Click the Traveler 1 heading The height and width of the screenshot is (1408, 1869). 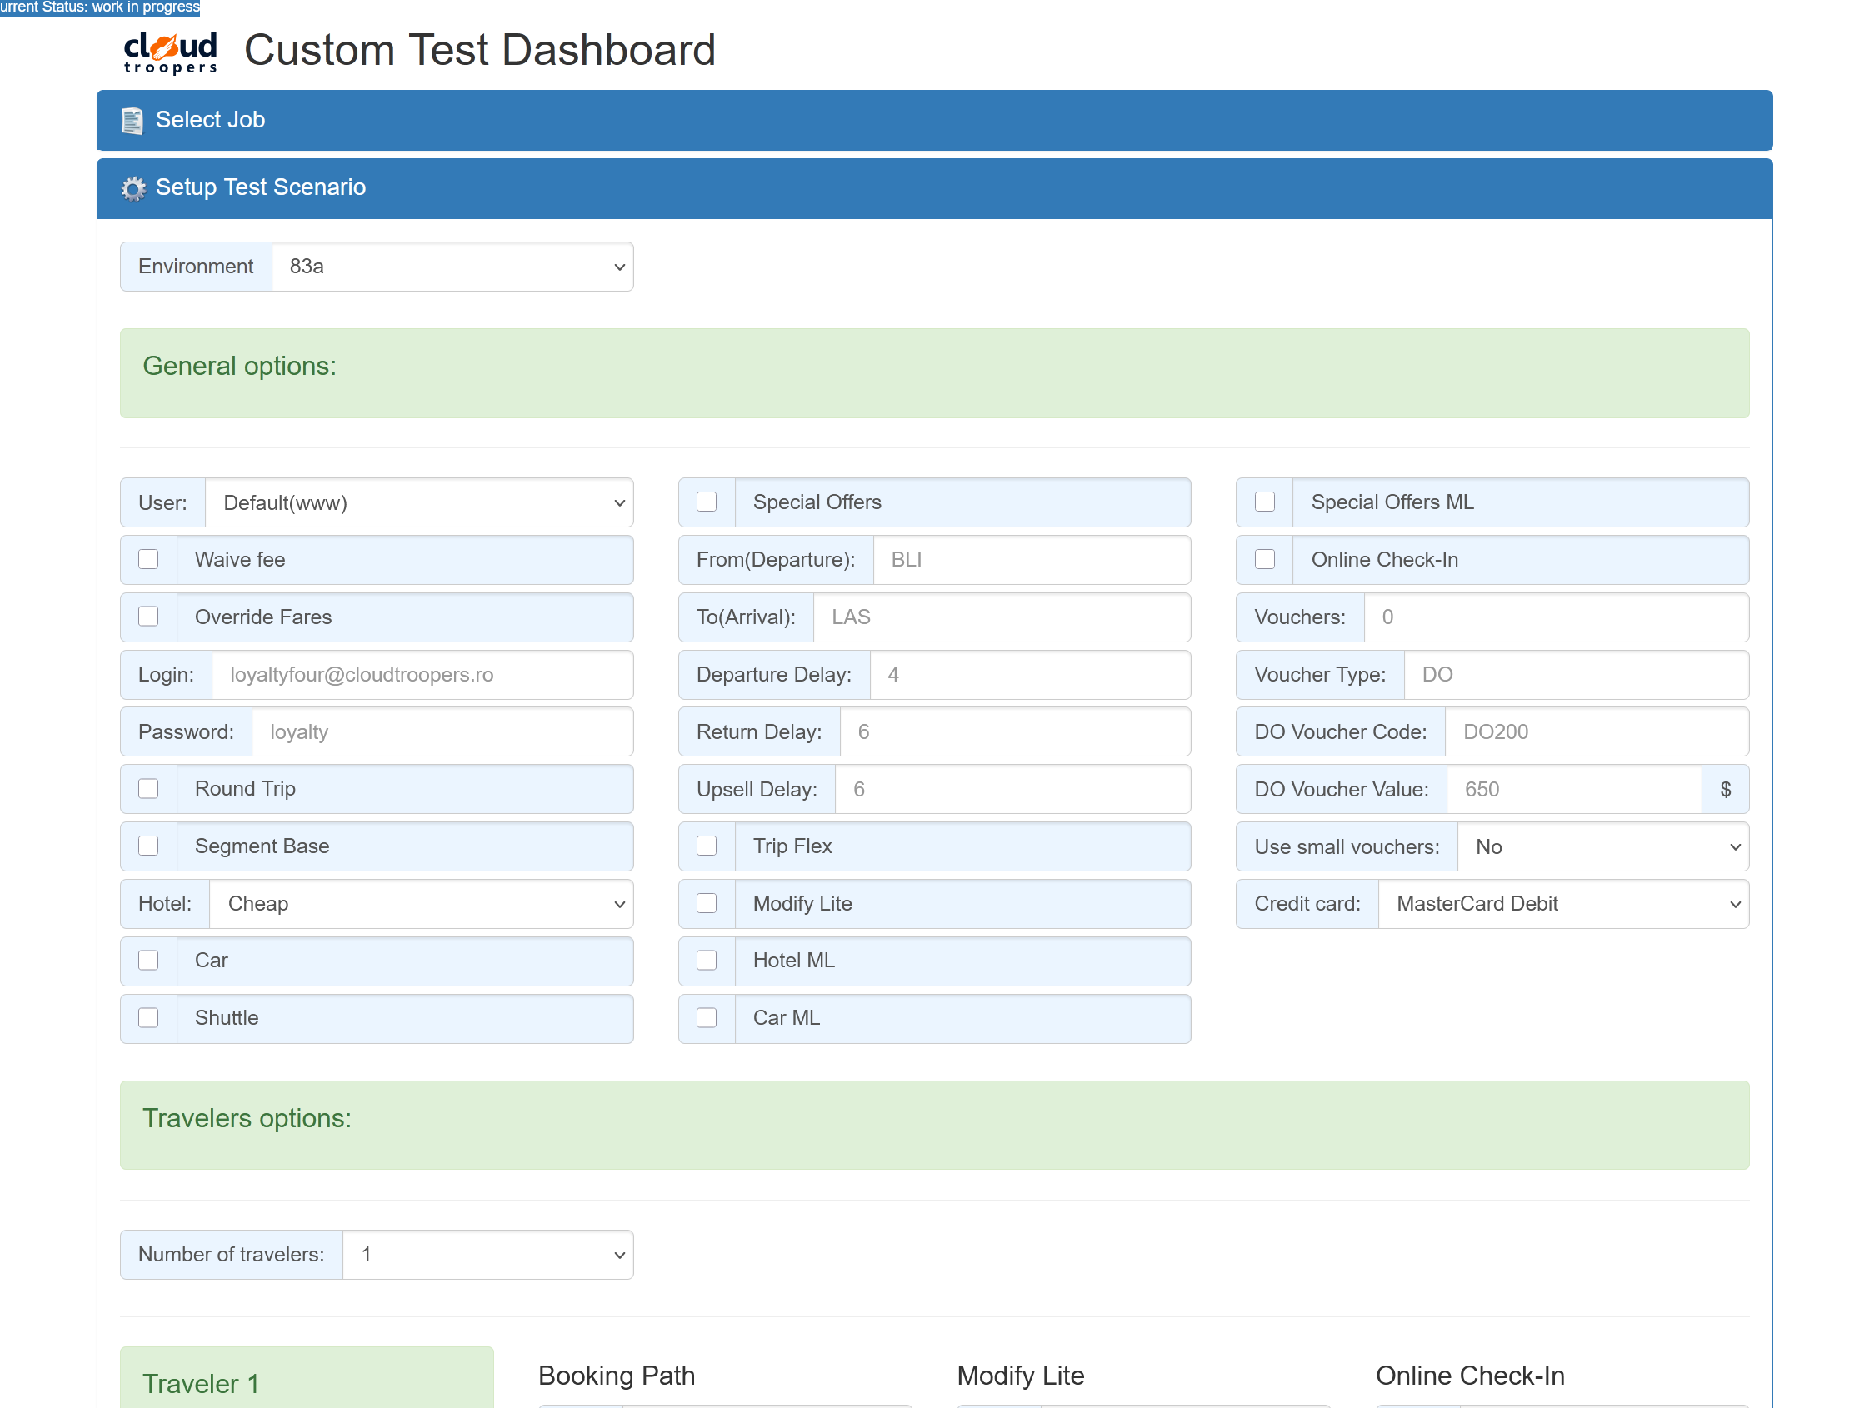[201, 1384]
